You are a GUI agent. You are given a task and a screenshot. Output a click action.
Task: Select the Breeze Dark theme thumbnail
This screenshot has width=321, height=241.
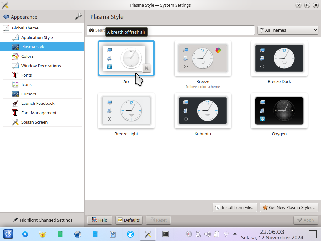(279, 58)
